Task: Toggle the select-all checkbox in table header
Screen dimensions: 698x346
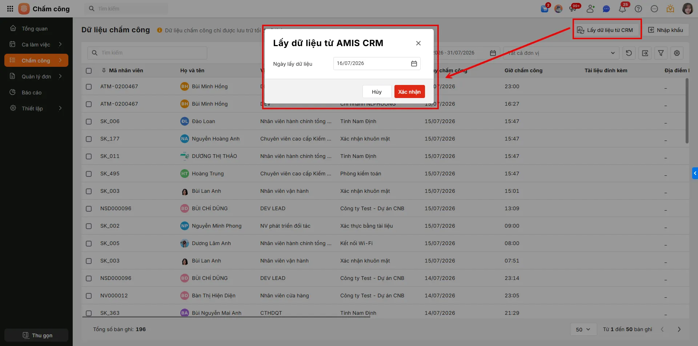Action: click(89, 70)
